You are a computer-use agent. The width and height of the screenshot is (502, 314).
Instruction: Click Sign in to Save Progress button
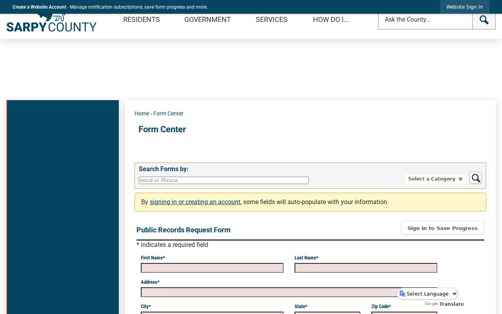click(442, 228)
